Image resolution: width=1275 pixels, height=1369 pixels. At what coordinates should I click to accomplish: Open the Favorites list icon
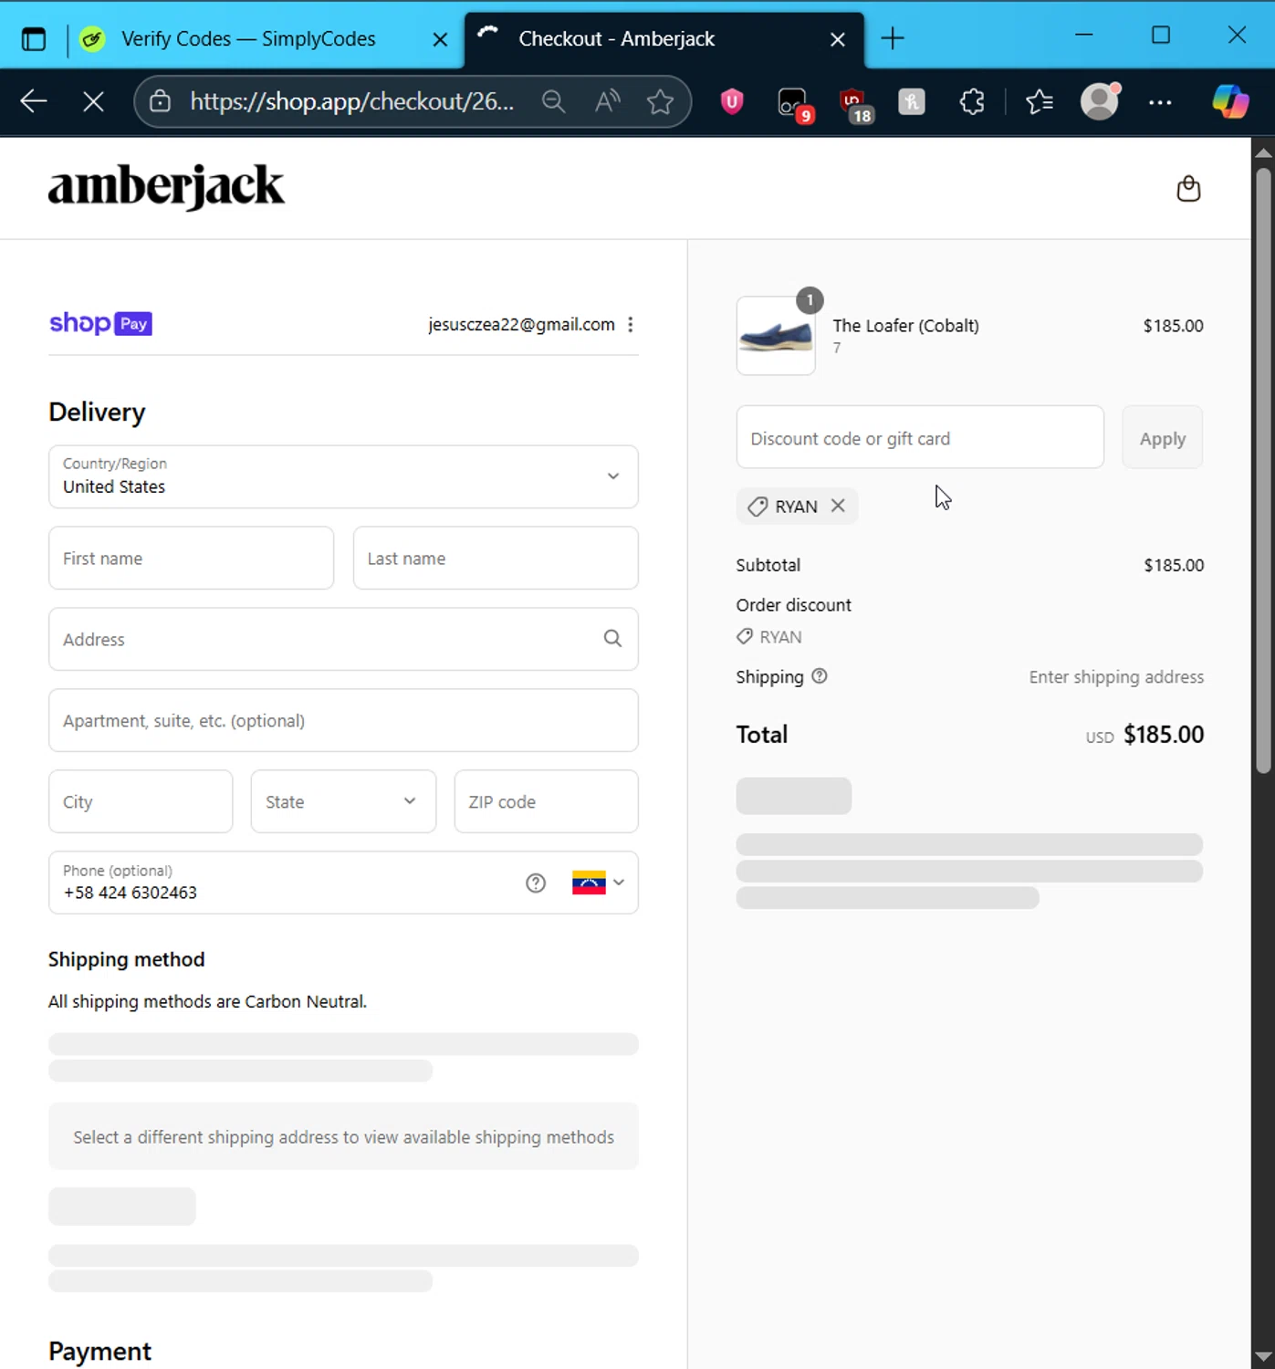click(x=1040, y=101)
